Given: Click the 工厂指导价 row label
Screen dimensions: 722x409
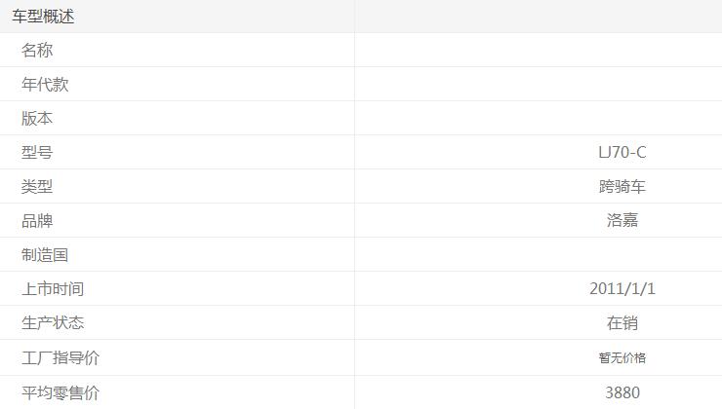Looking at the screenshot, I should tap(60, 358).
